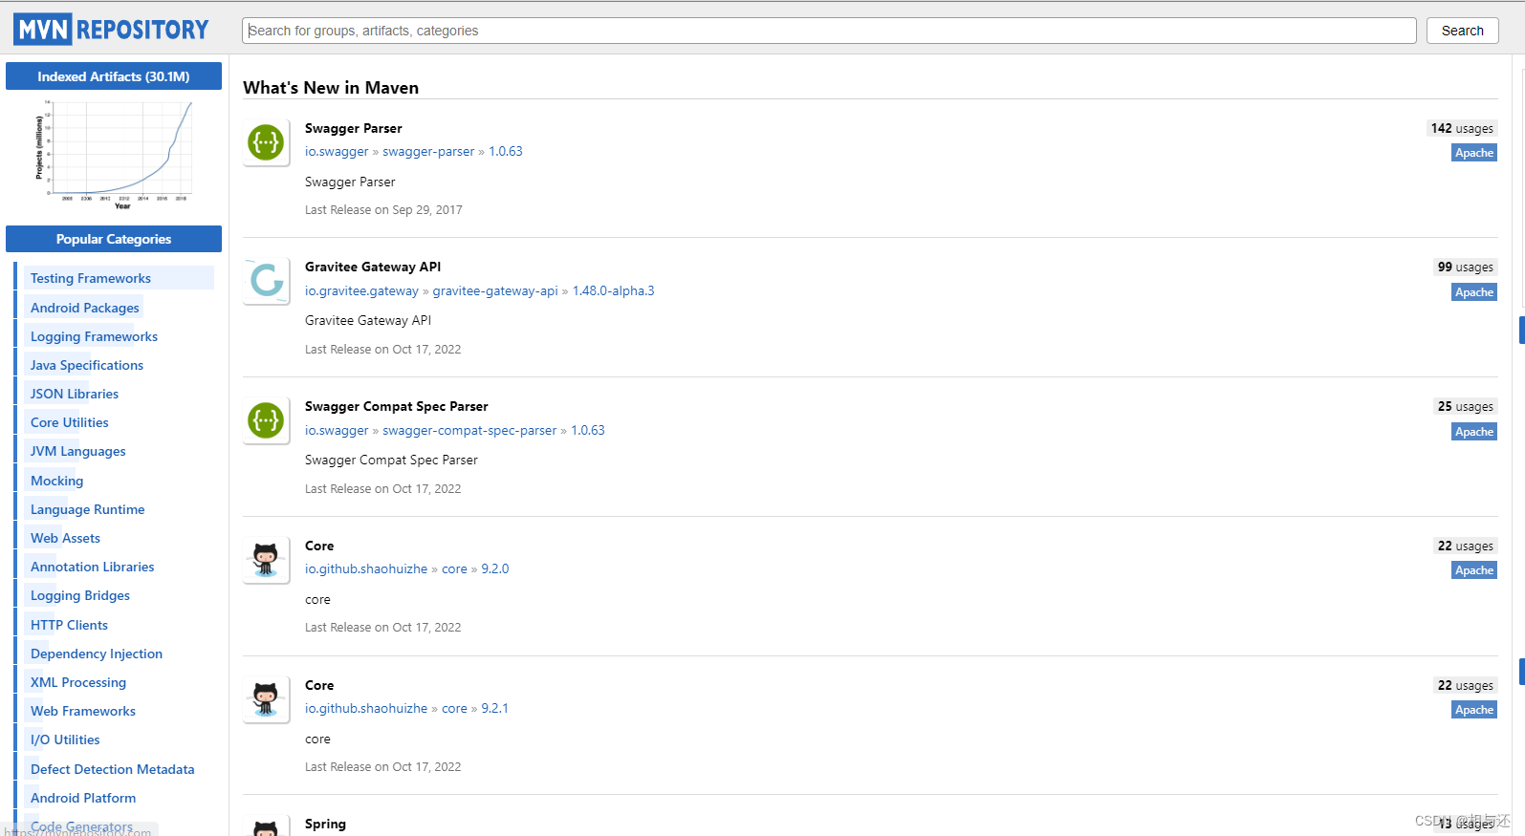1525x836 pixels.
Task: Click the Swagger Parser green logo icon
Action: tap(266, 142)
